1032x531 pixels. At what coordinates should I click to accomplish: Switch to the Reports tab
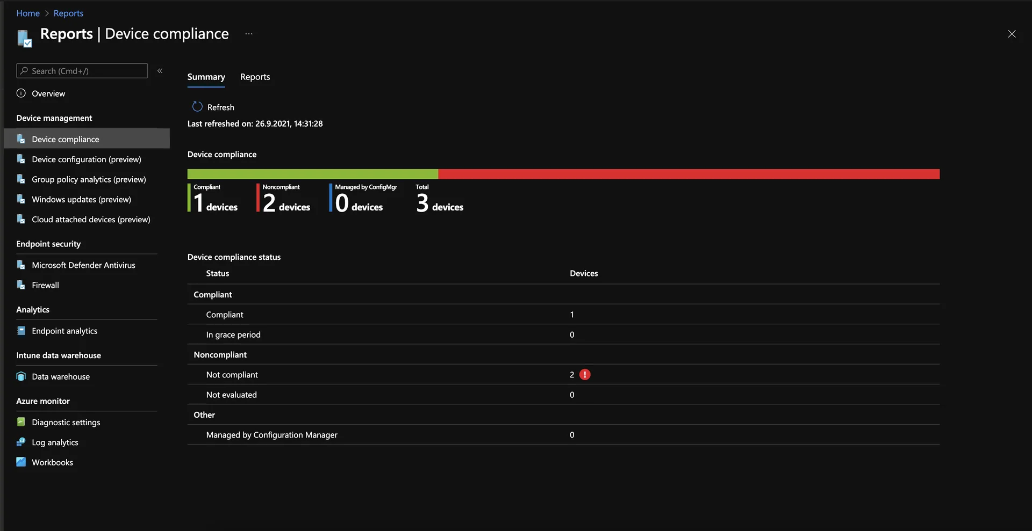pyautogui.click(x=255, y=77)
